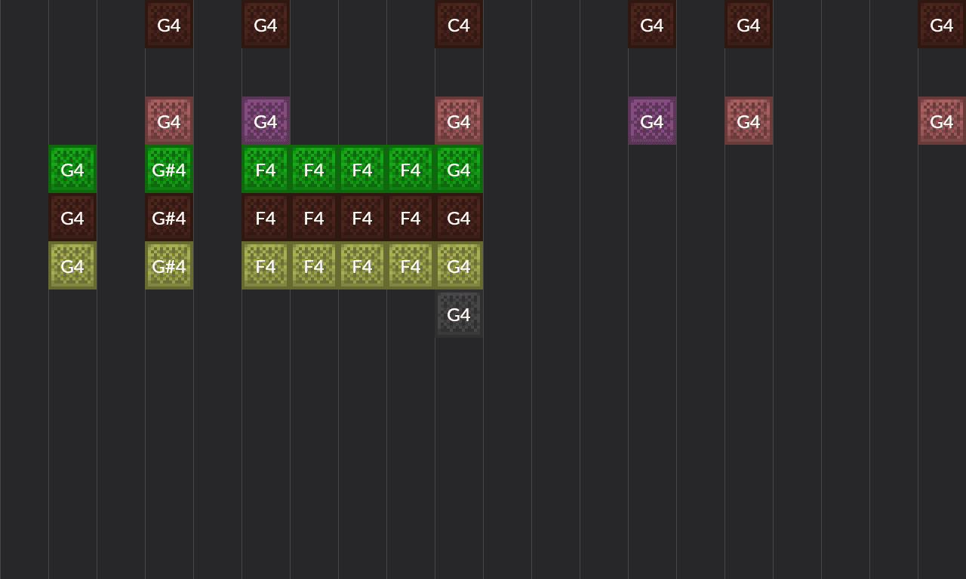This screenshot has width=966, height=579.
Task: Select the olive G4 directly above gray G4
Action: (459, 265)
